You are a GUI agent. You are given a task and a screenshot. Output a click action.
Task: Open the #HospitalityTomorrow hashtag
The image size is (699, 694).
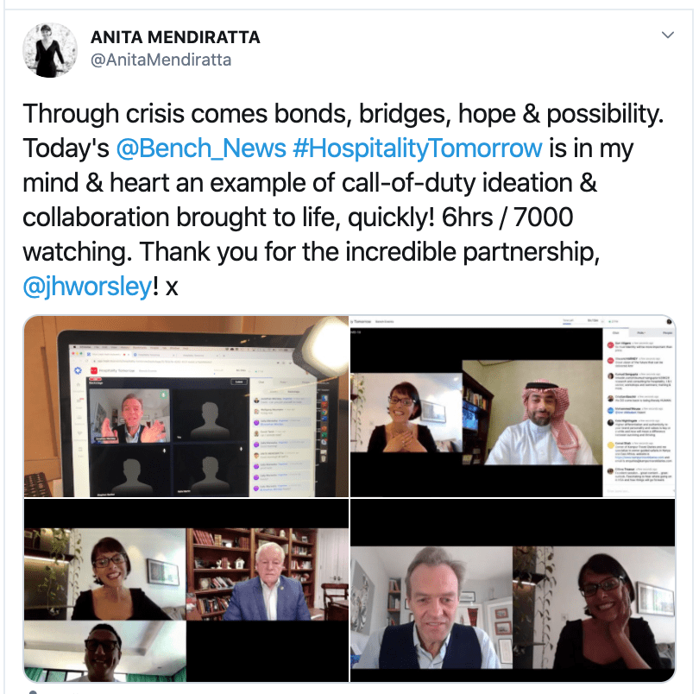click(x=418, y=148)
